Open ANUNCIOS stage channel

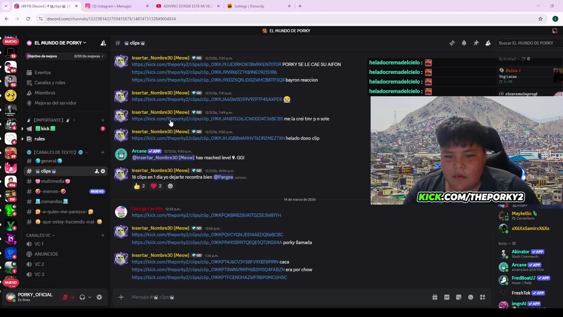tap(66, 254)
